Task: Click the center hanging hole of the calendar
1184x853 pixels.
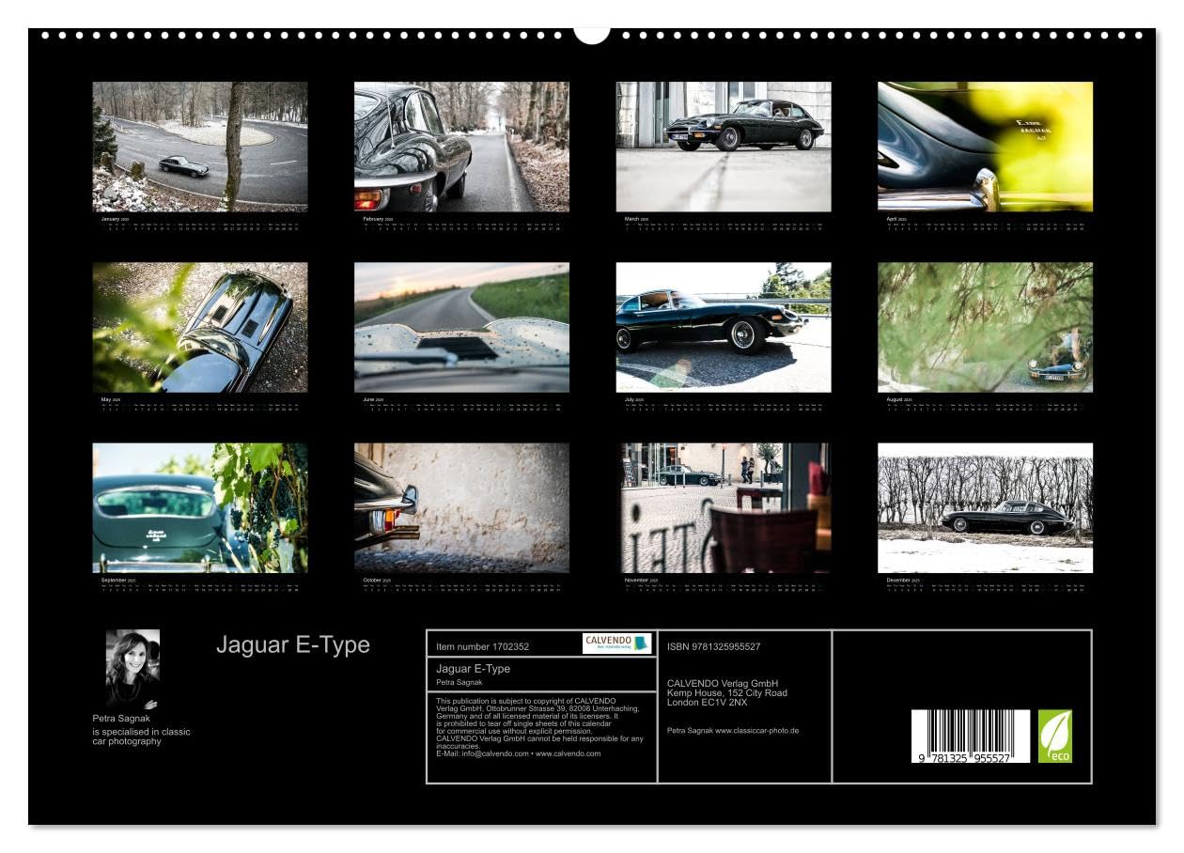Action: click(592, 31)
